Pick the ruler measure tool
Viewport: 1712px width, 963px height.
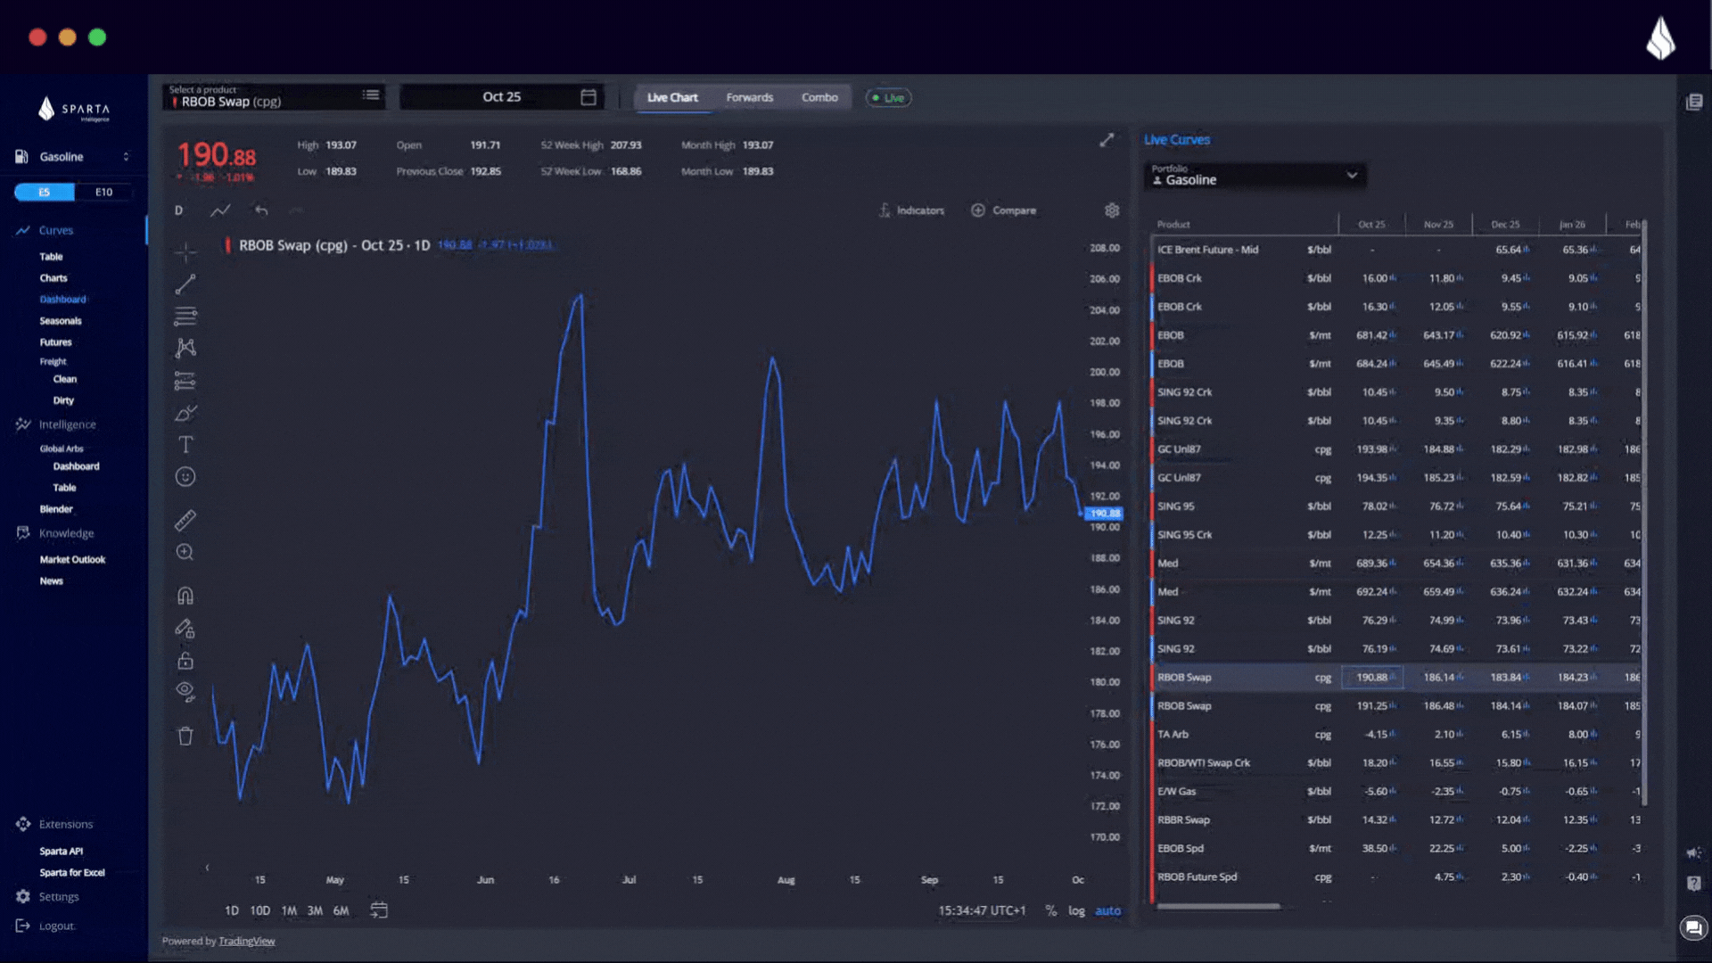point(185,520)
